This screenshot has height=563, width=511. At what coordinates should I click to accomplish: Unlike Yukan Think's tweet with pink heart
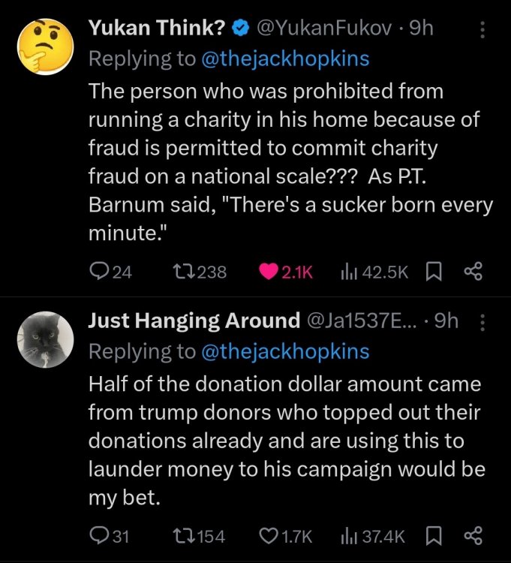pyautogui.click(x=269, y=272)
